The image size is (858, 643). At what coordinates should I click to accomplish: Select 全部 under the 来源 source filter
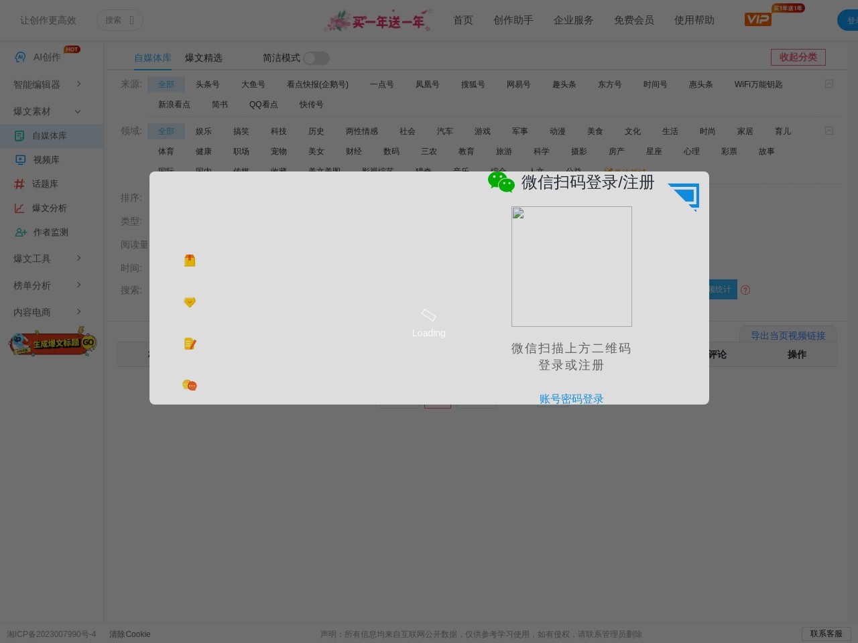[166, 84]
